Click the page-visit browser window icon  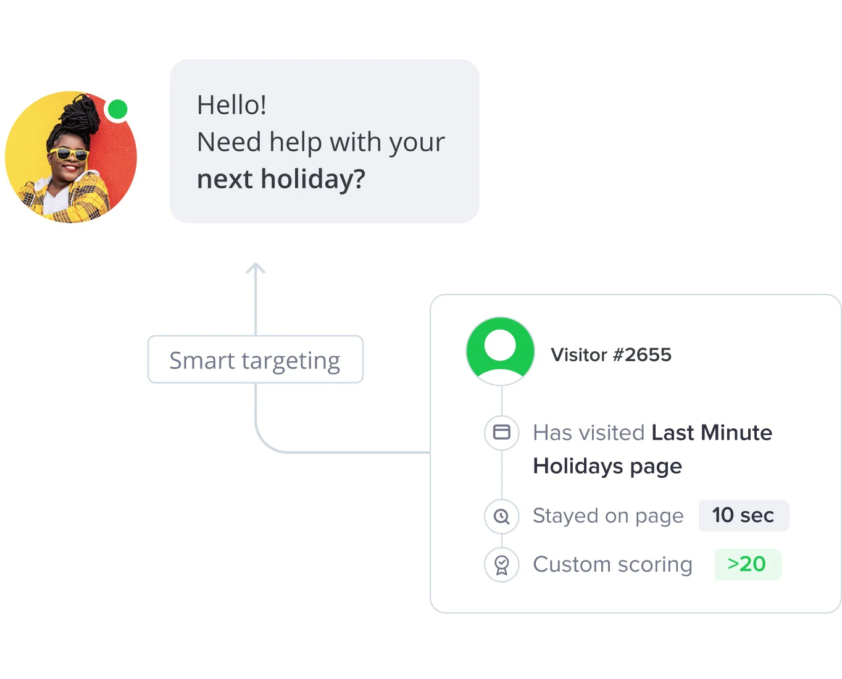[x=502, y=432]
